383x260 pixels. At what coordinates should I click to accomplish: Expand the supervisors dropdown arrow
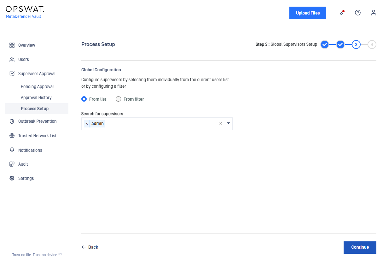(229, 123)
